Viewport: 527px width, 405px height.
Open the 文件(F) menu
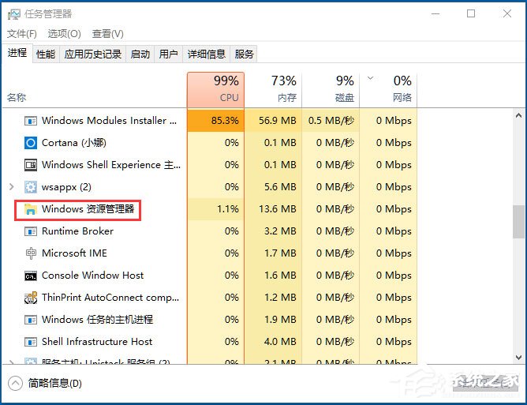pos(22,34)
